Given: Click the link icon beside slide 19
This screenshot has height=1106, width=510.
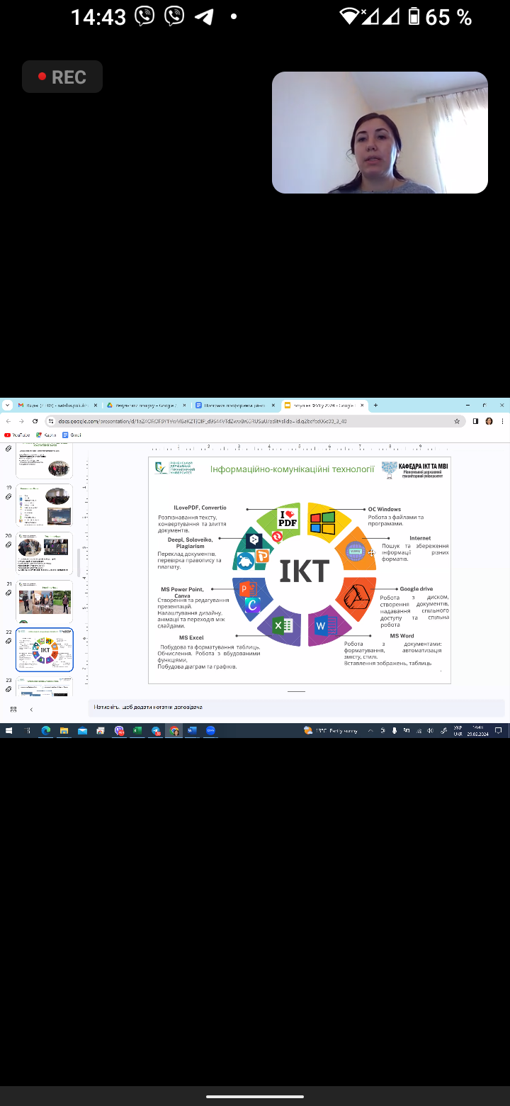Looking at the screenshot, I should coord(8,497).
